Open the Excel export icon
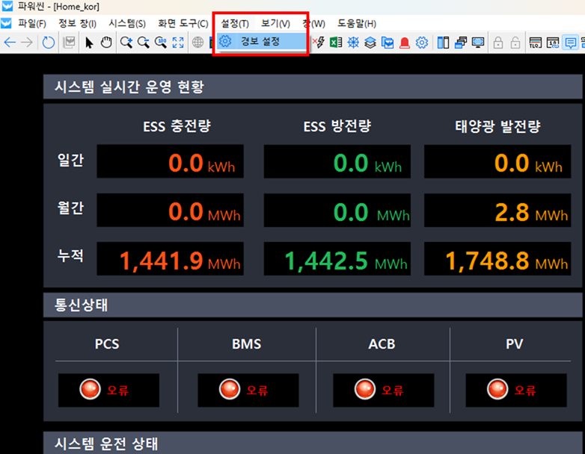This screenshot has width=585, height=454. [337, 43]
